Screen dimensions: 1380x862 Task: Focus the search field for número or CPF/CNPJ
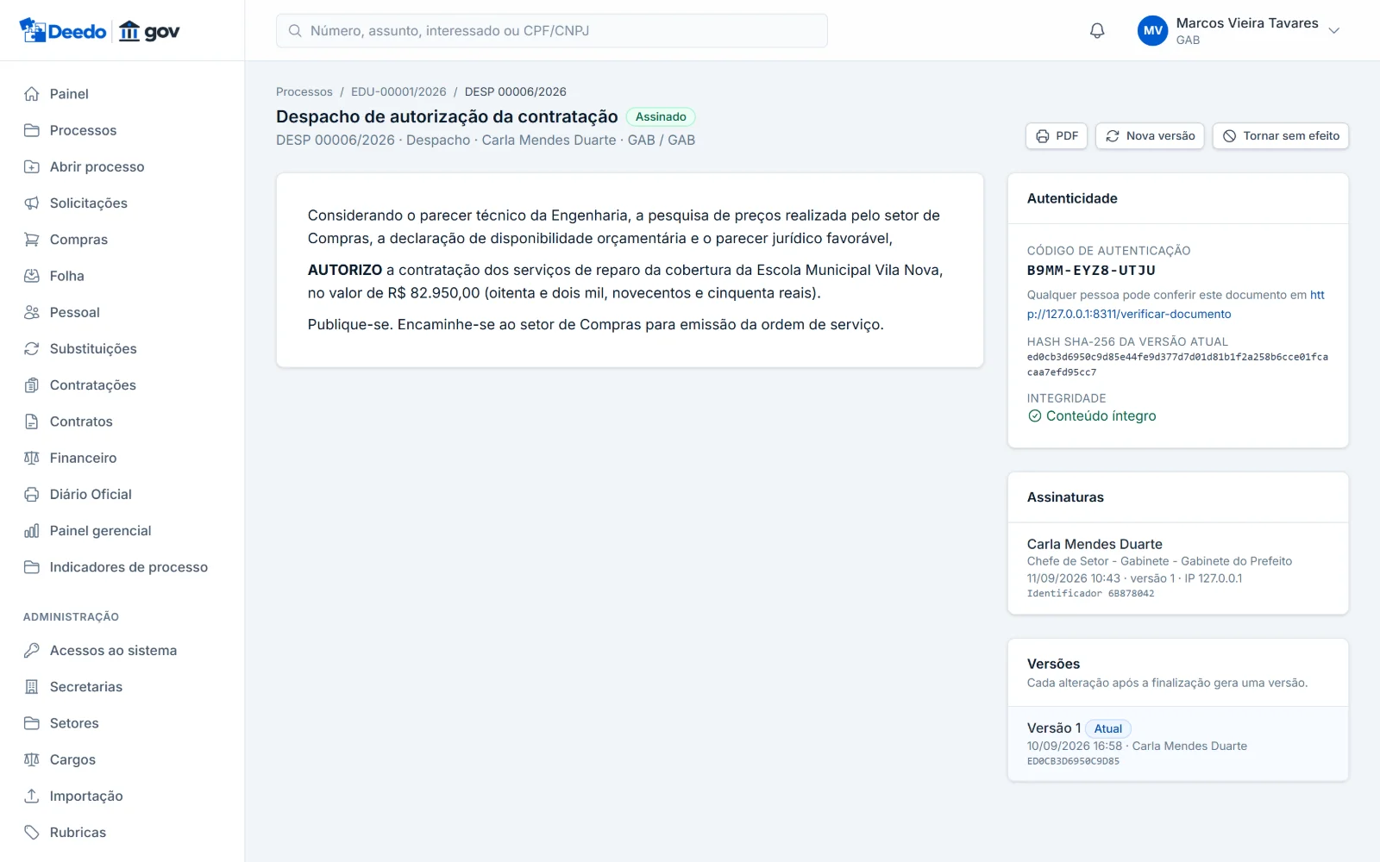pos(552,31)
